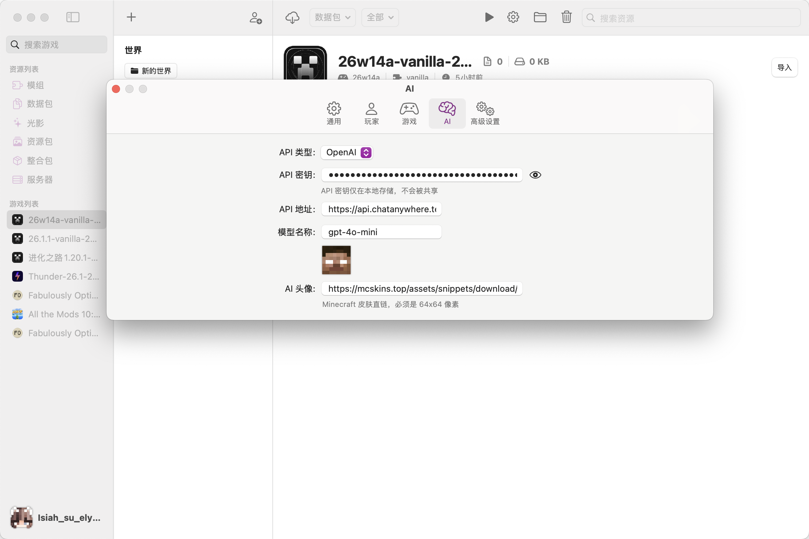Open the API type OpenAI dropdown

[347, 152]
